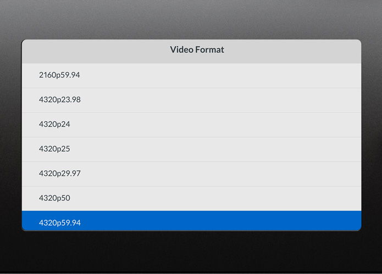Click the 2160p59.94 text label
This screenshot has width=382, height=274.
[x=59, y=75]
